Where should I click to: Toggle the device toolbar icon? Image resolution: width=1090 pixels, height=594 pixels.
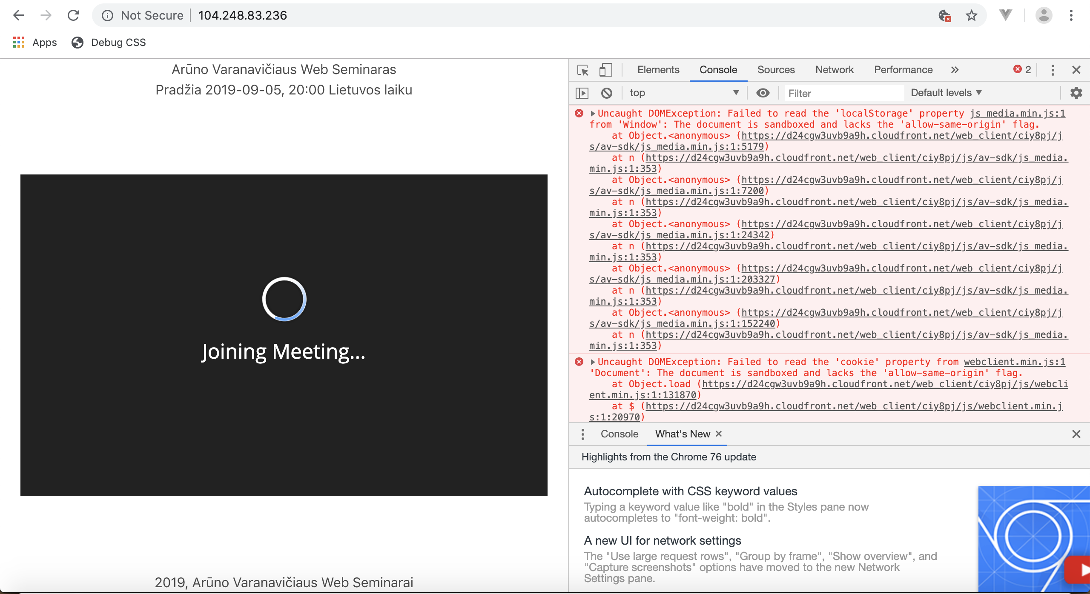pyautogui.click(x=605, y=70)
